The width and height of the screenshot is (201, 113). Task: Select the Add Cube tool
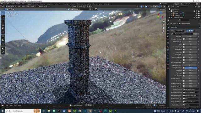[3, 44]
